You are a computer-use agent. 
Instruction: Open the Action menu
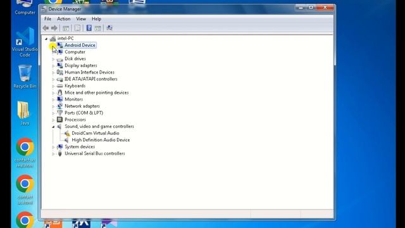pos(63,19)
